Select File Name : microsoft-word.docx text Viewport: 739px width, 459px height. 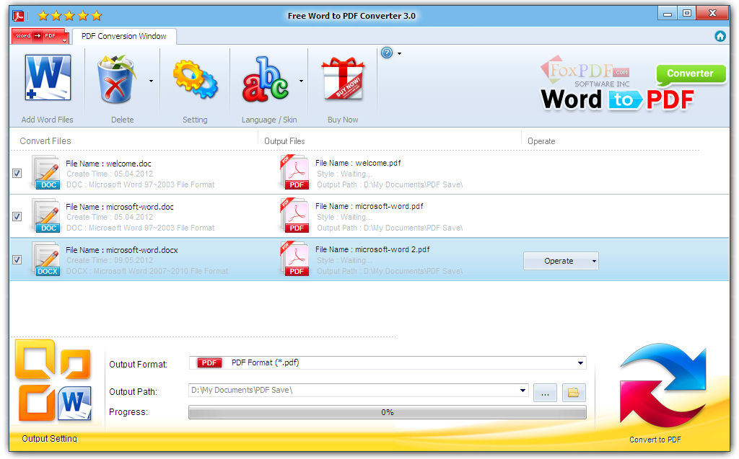coord(121,251)
